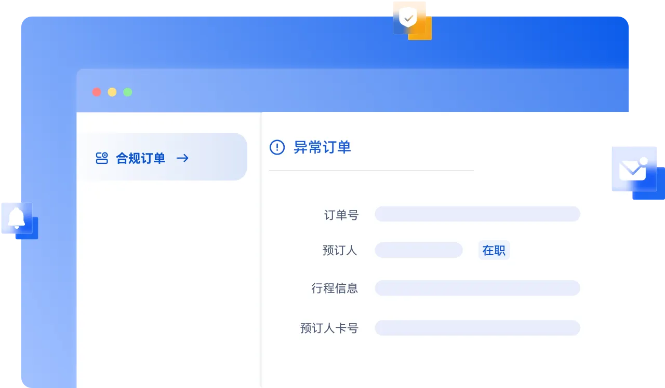The width and height of the screenshot is (665, 388).
Task: Click the 合规订单 sidebar icon
Action: (x=102, y=158)
